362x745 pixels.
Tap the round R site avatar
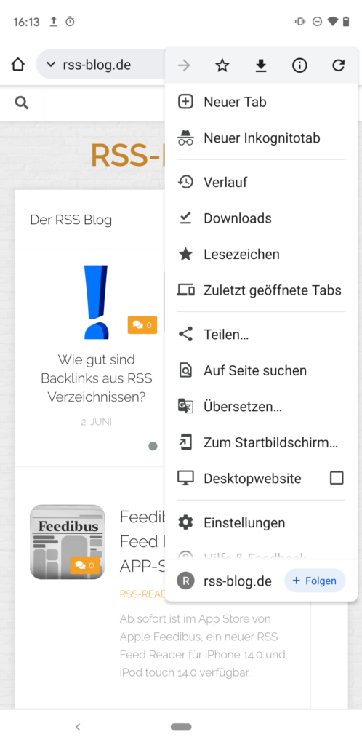coord(185,581)
